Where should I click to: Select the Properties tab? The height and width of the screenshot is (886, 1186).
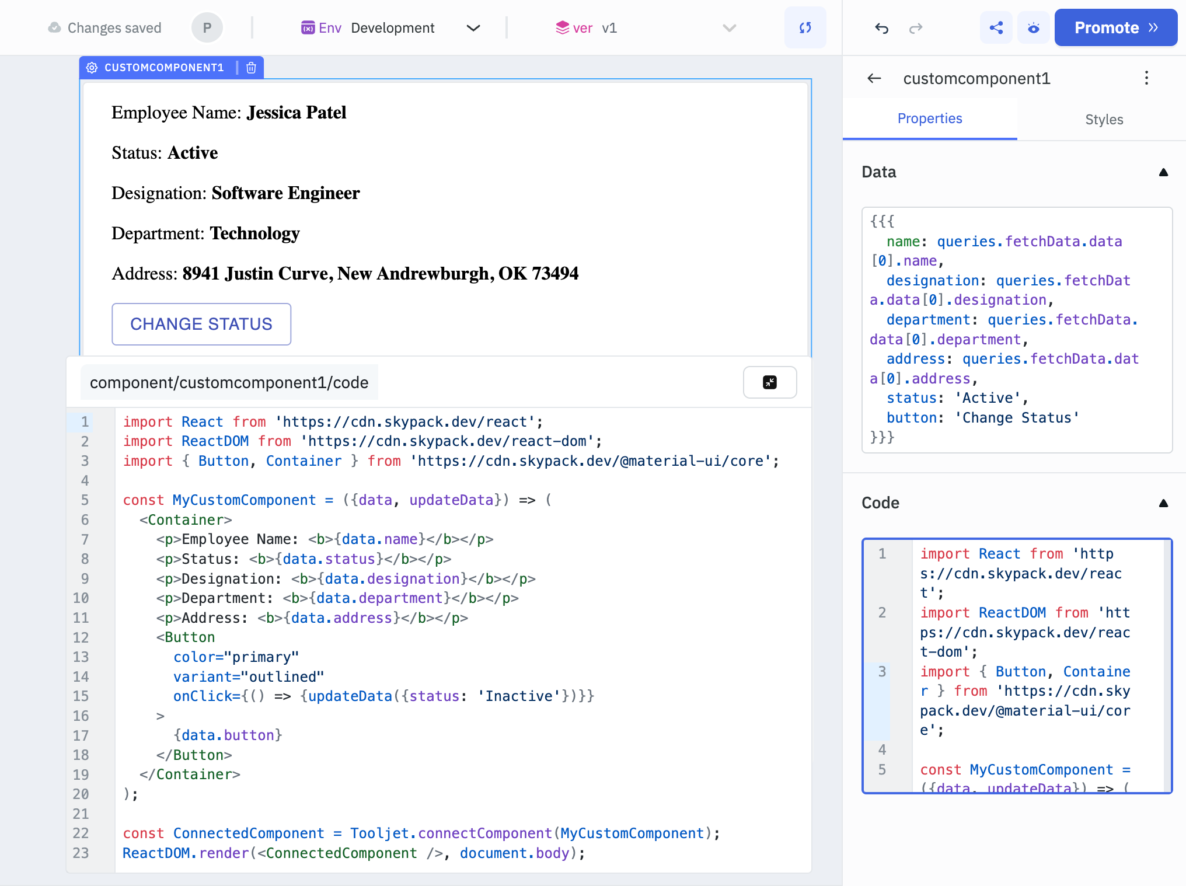click(930, 118)
